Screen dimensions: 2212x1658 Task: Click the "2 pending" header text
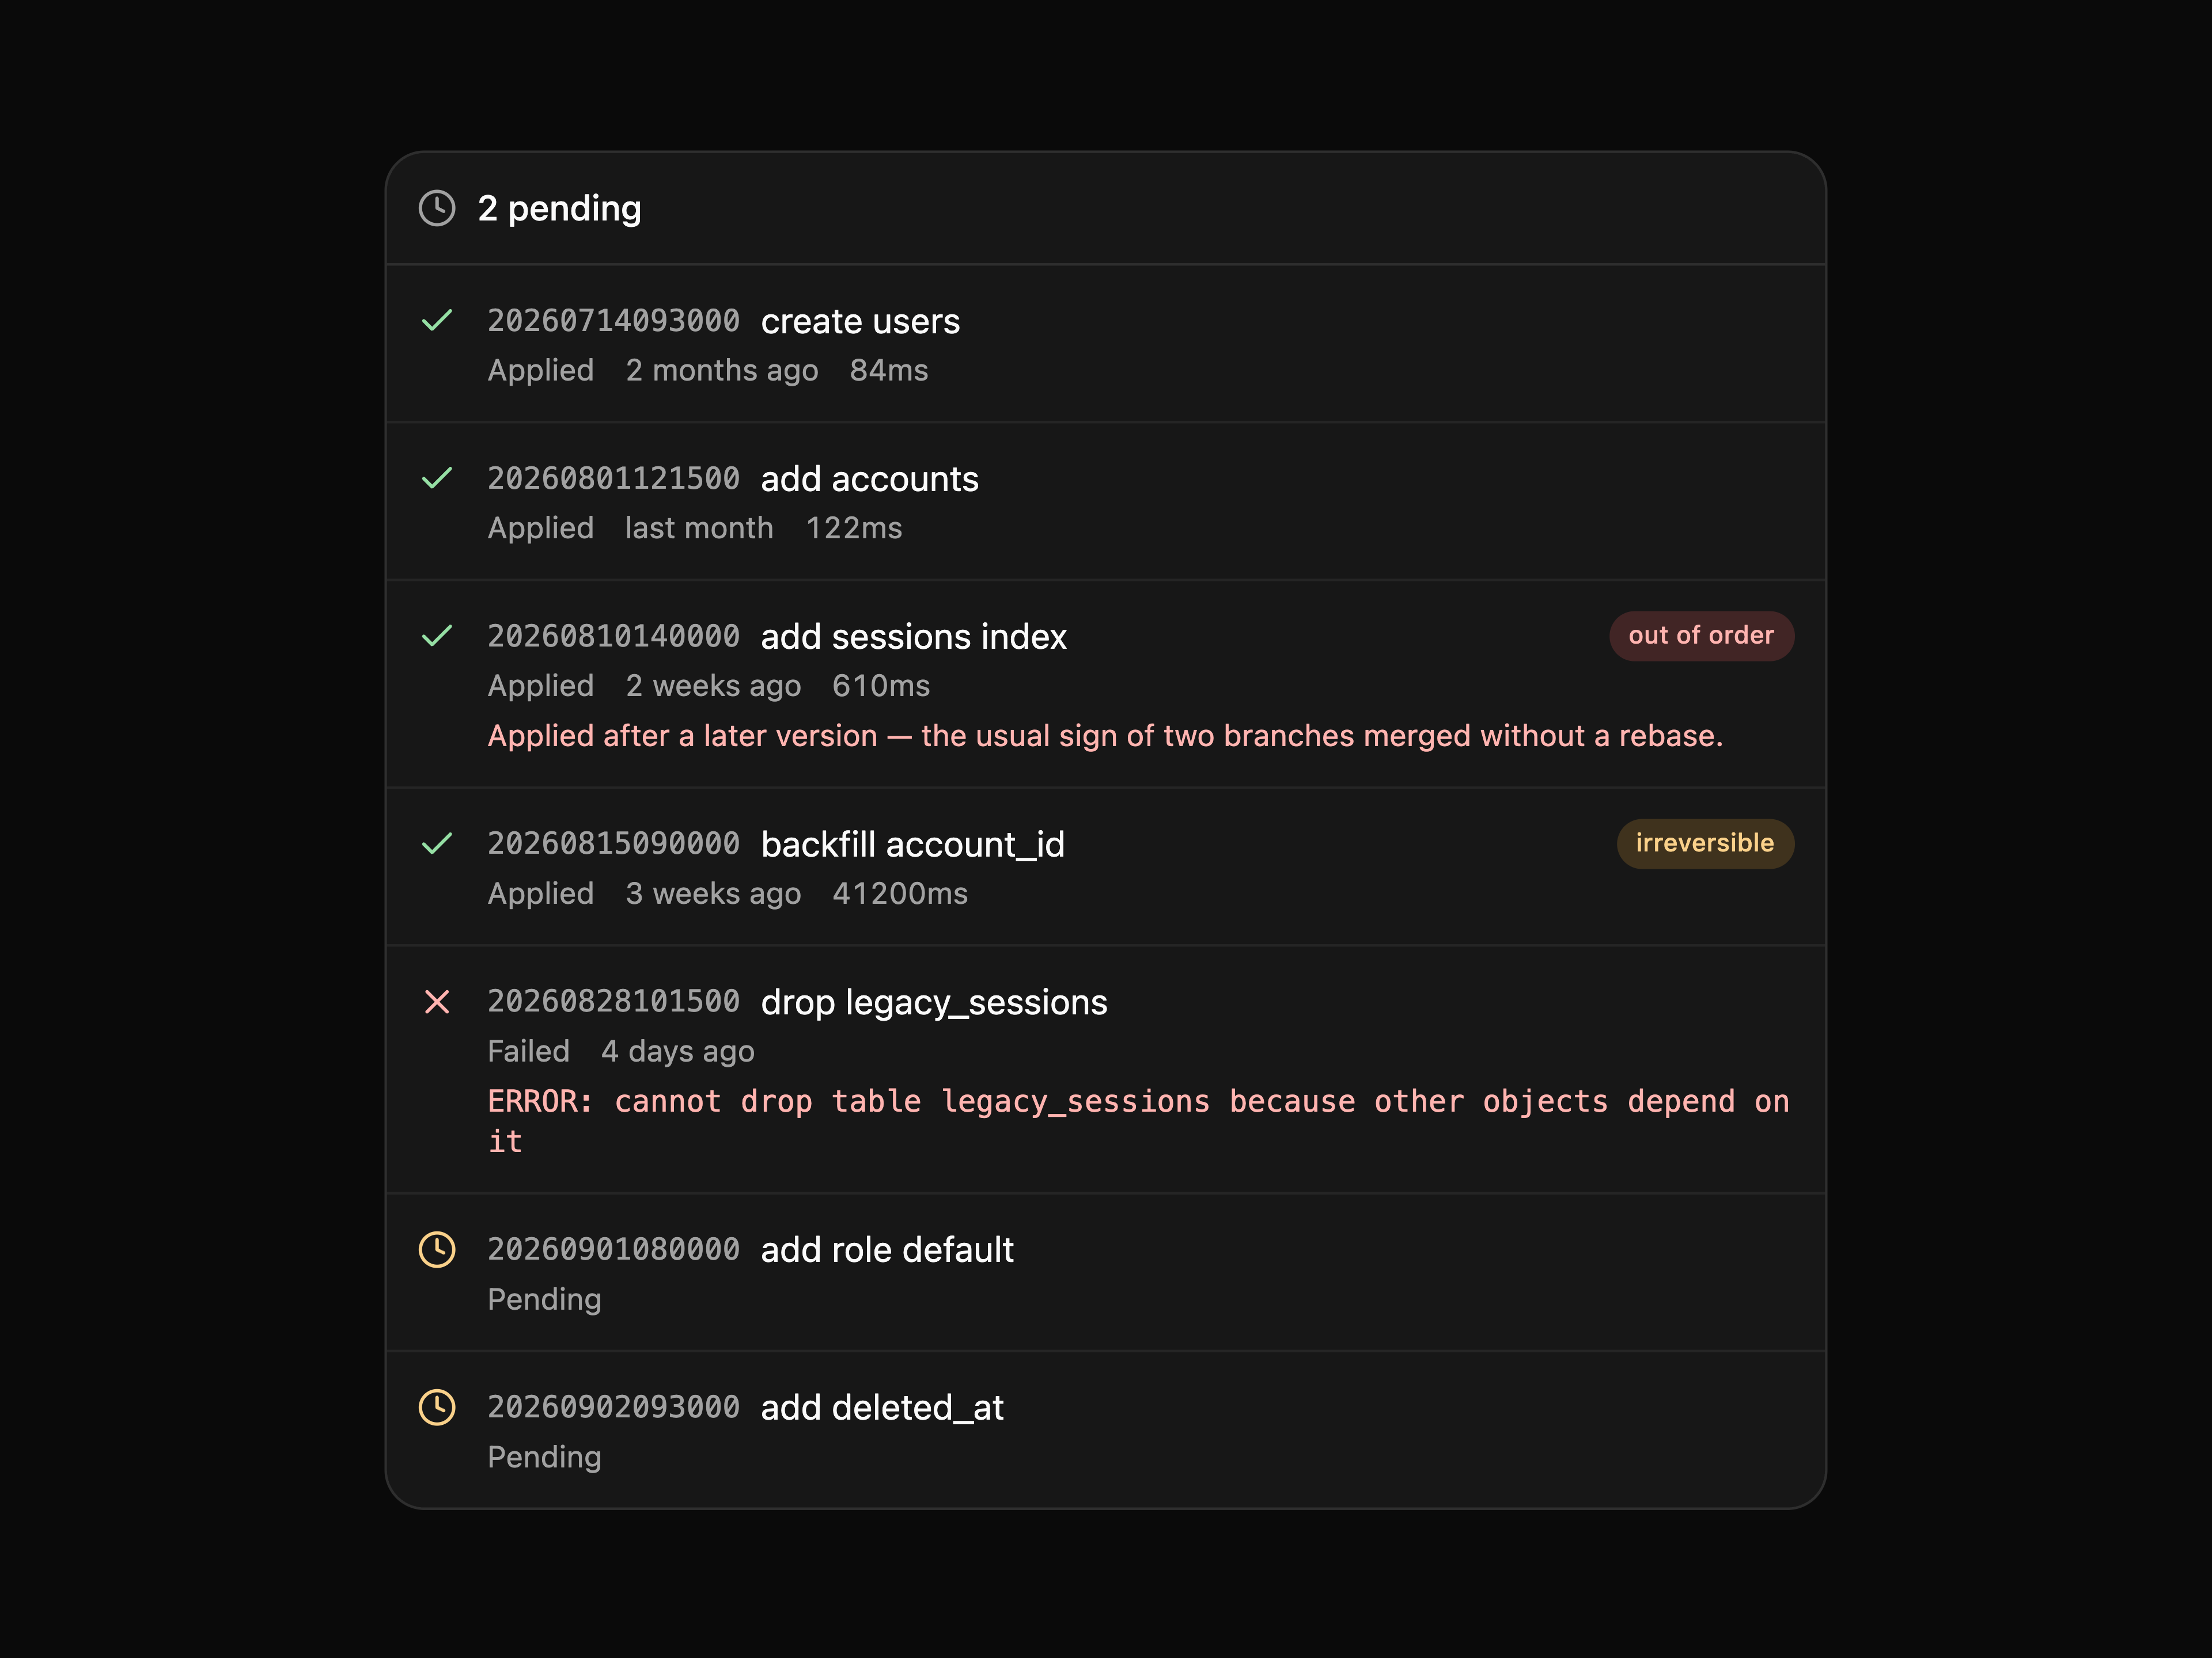(x=560, y=208)
